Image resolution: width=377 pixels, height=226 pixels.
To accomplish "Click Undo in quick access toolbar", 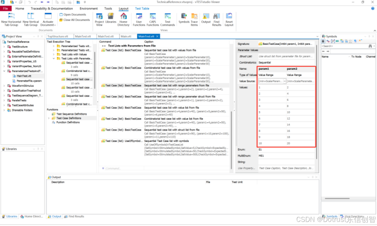I will [29, 2].
